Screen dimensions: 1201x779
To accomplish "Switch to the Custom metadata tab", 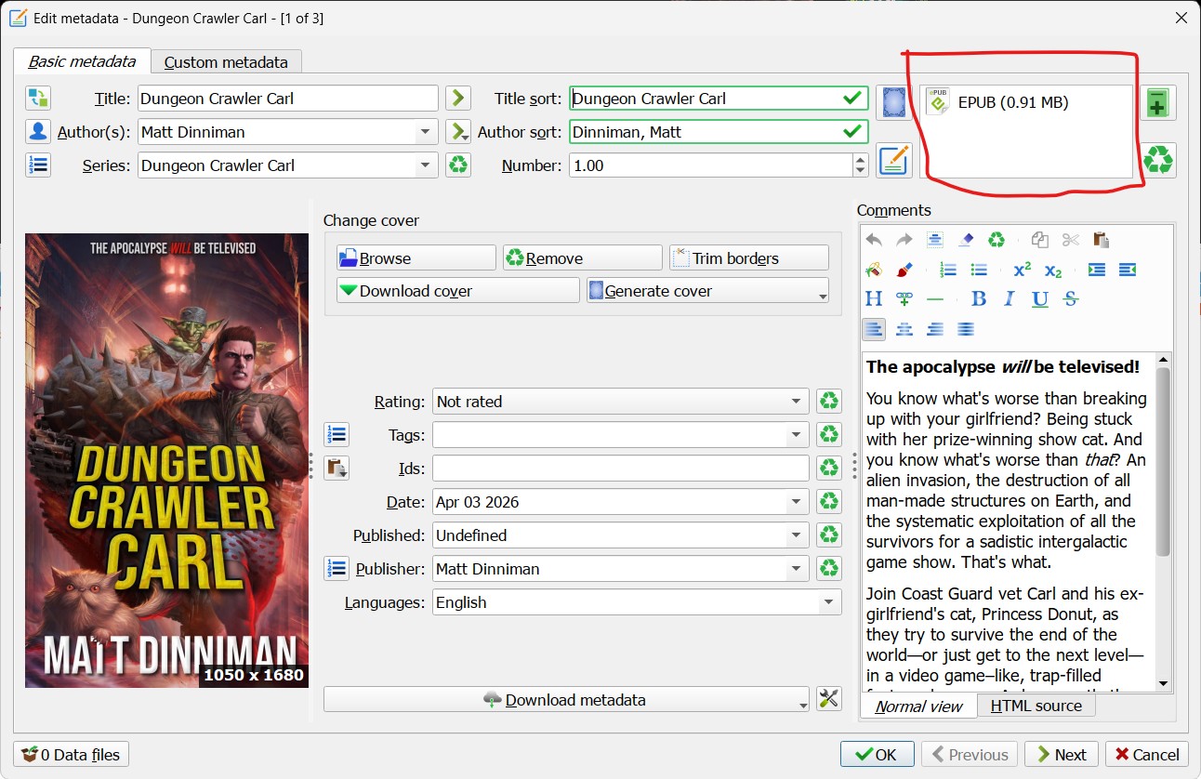I will pyautogui.click(x=226, y=62).
